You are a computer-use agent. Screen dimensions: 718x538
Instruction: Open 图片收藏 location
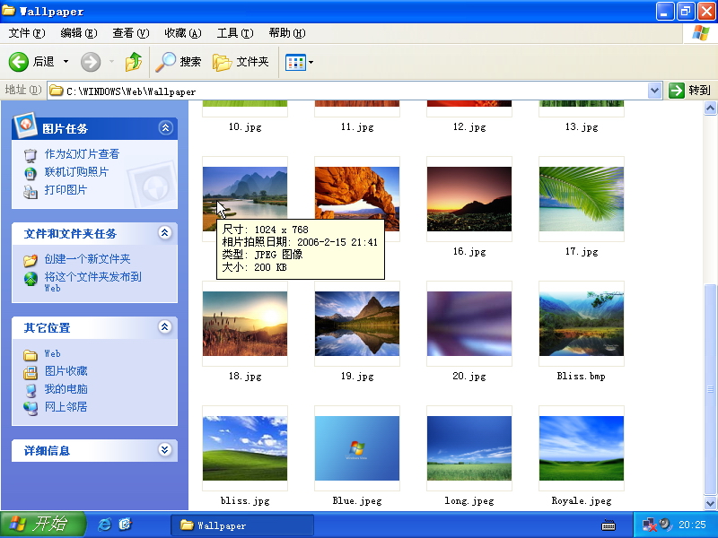[66, 371]
